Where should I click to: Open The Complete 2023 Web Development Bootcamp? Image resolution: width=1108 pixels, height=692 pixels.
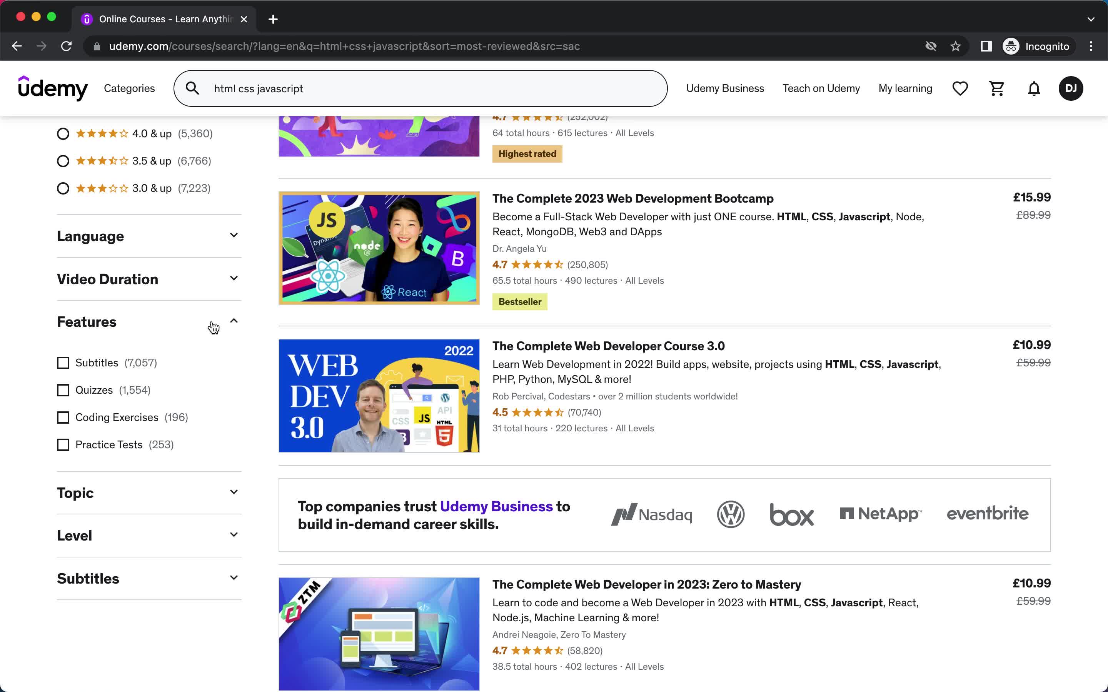tap(633, 199)
